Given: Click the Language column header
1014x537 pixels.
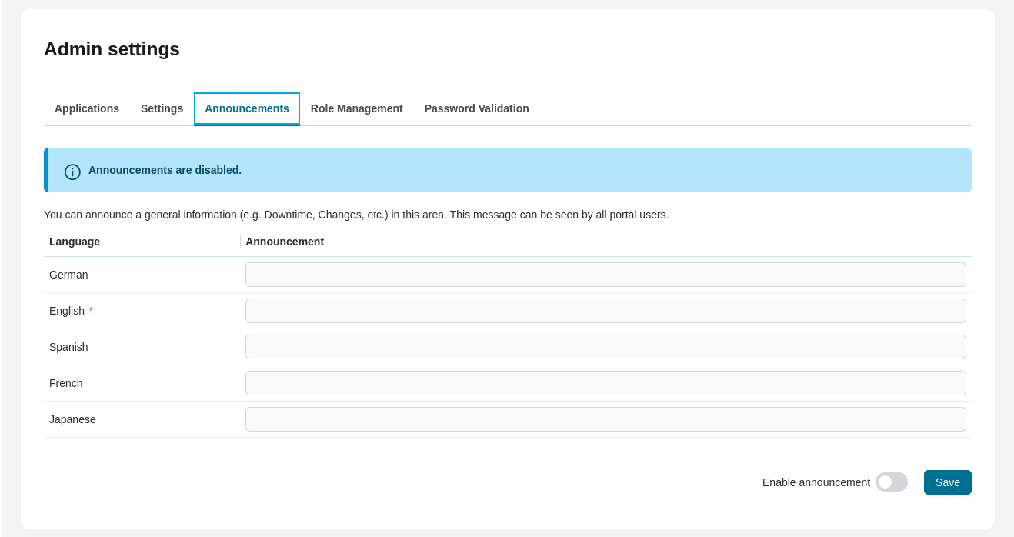Looking at the screenshot, I should coord(74,242).
